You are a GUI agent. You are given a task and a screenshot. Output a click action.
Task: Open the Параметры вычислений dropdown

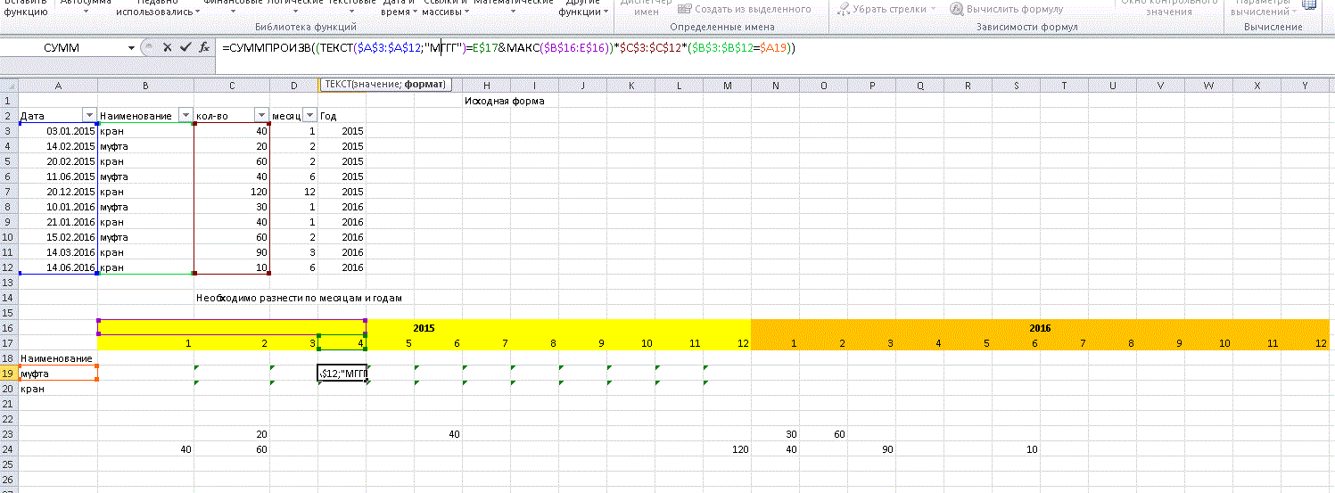coord(1266,9)
